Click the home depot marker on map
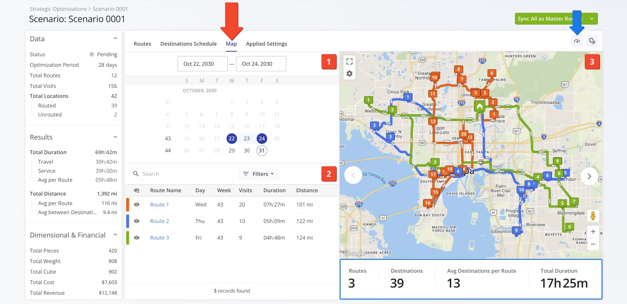Viewport: 627px width, 304px height. point(479,106)
